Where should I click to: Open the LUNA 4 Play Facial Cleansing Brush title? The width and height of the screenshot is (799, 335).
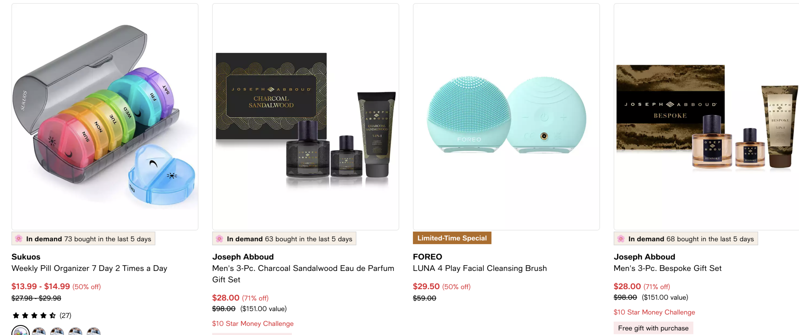[480, 268]
